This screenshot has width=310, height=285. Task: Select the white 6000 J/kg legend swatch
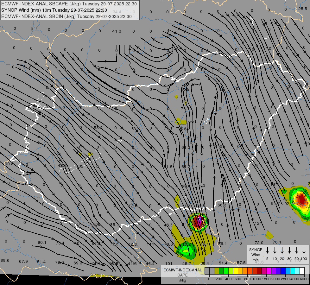(x=302, y=271)
